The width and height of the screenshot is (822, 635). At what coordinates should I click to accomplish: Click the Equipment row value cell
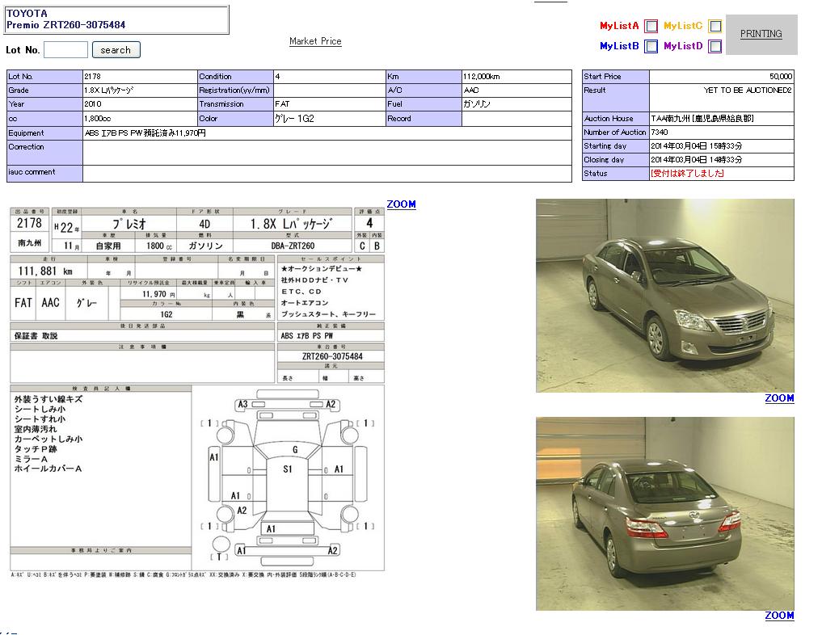[327, 133]
